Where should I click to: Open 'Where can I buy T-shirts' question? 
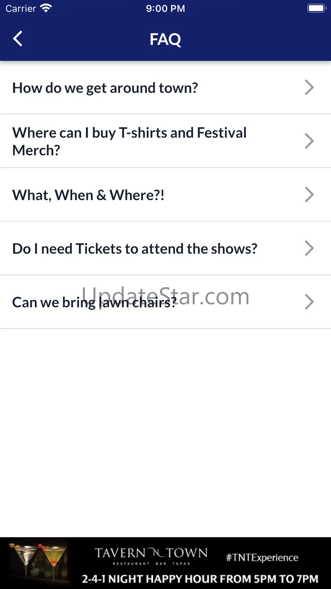click(x=129, y=141)
